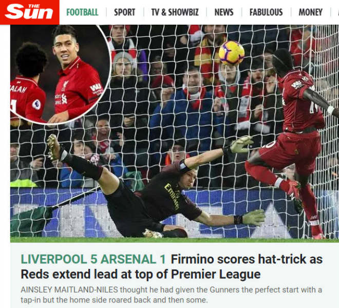Open the 'Firmino scores hat-trick' headline

tap(247, 259)
